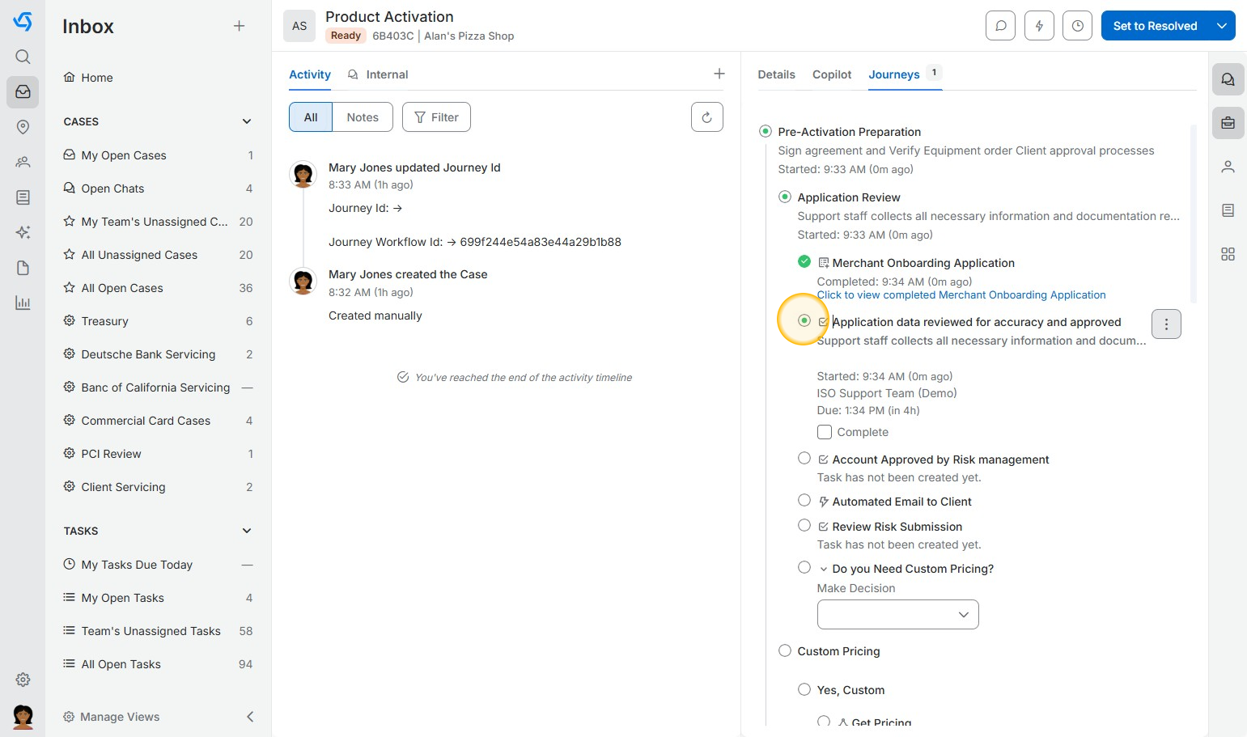Click the search icon in left rail
Screen dimensions: 1247x737
[23, 57]
